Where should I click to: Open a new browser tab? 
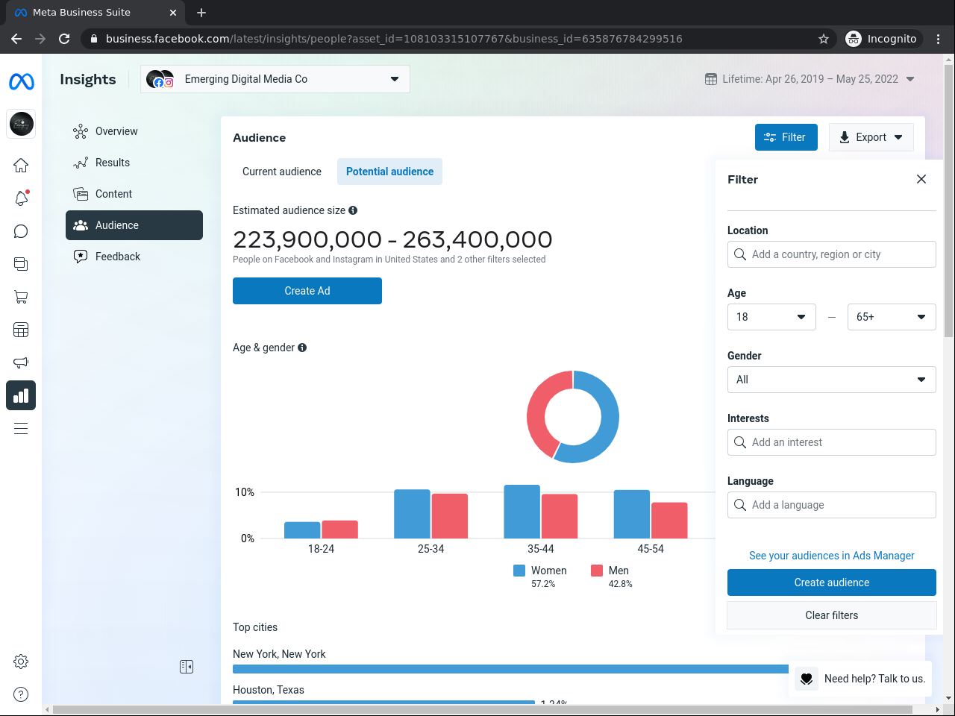[201, 13]
